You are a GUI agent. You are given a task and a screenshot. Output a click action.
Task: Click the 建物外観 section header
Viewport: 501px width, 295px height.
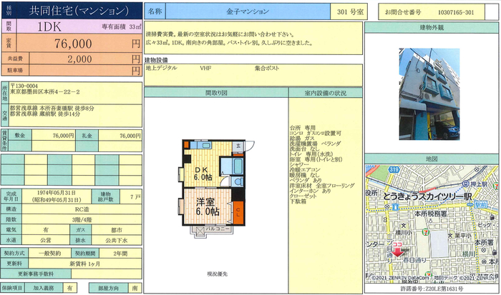432,26
